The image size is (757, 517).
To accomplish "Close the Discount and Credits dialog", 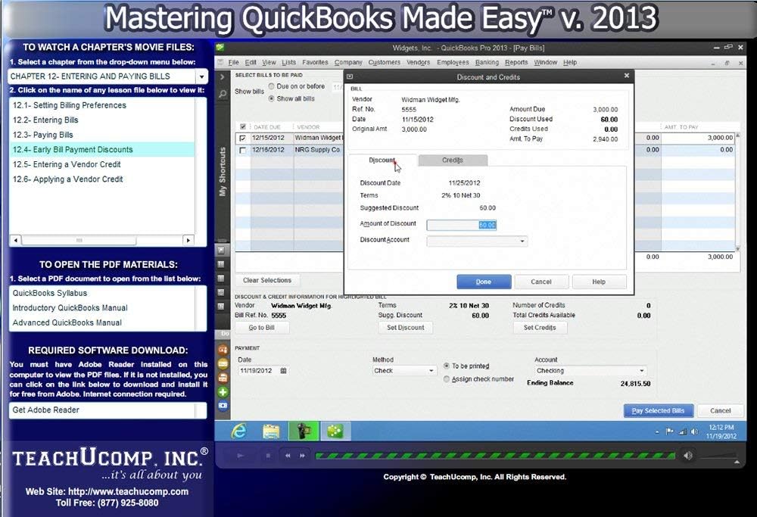I will pyautogui.click(x=627, y=76).
